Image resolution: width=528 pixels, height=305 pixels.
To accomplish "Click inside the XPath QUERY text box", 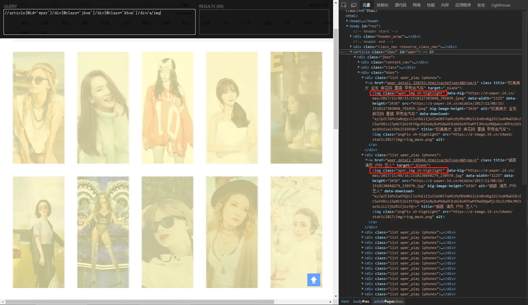I will point(99,22).
